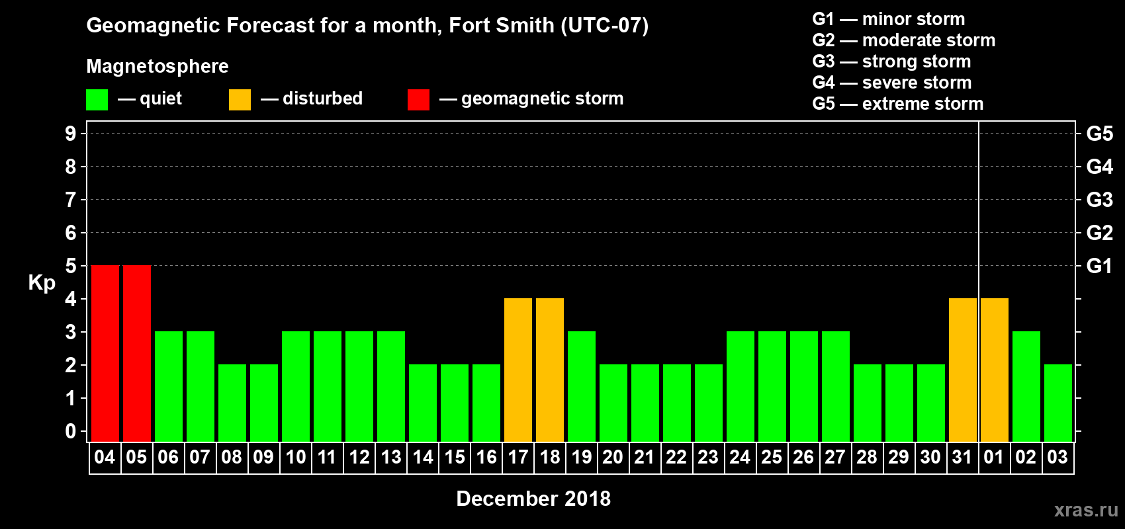Click the orange disturbed legend swatch

click(240, 100)
